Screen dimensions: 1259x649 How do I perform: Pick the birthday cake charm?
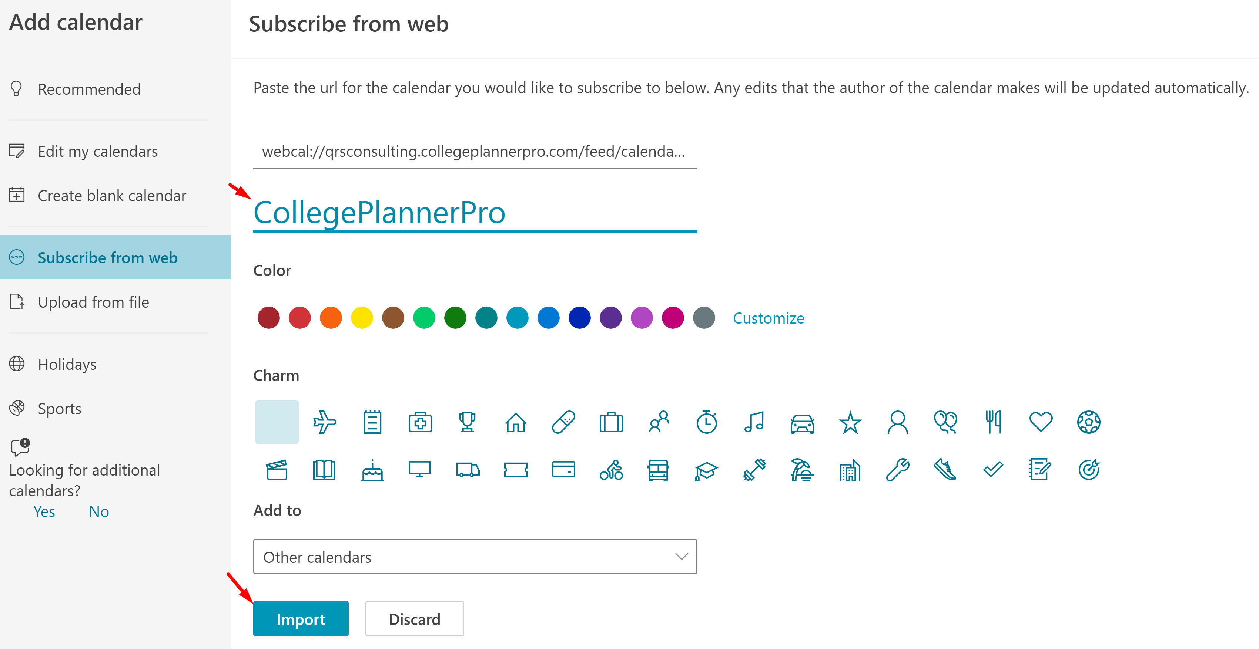click(372, 470)
